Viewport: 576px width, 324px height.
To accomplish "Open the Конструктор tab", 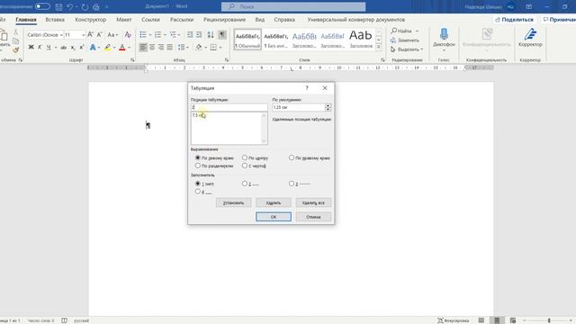I will click(90, 20).
